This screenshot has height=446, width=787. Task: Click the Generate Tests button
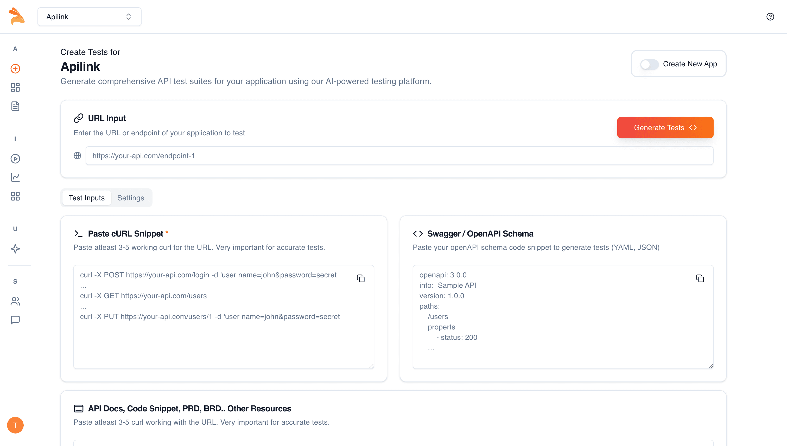tap(665, 128)
